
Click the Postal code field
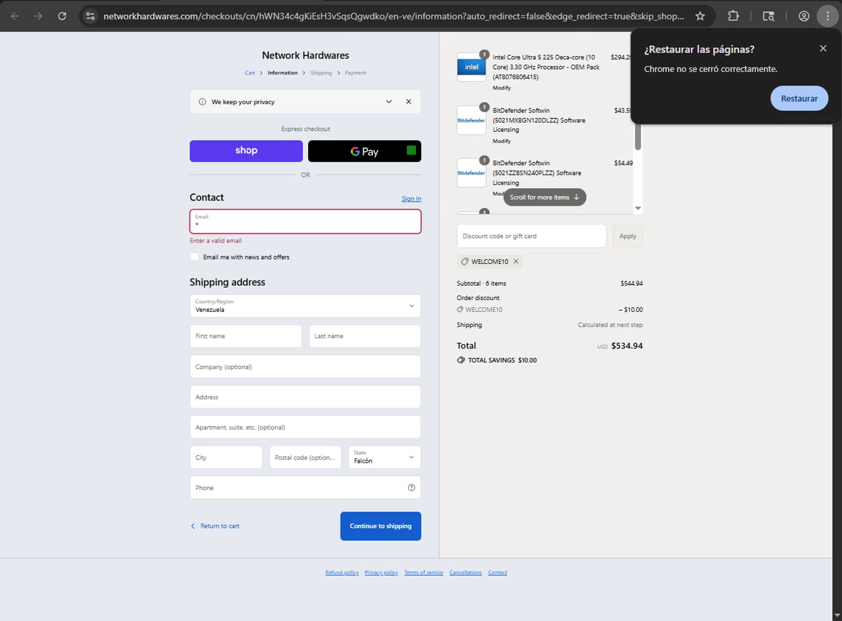tap(305, 457)
